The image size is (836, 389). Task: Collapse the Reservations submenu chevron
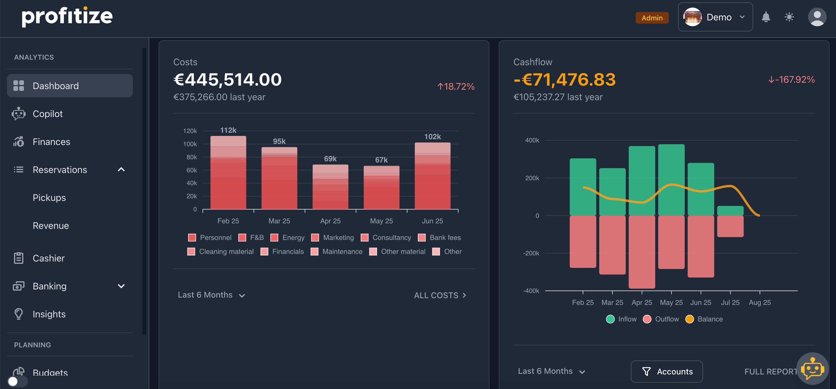click(x=121, y=169)
